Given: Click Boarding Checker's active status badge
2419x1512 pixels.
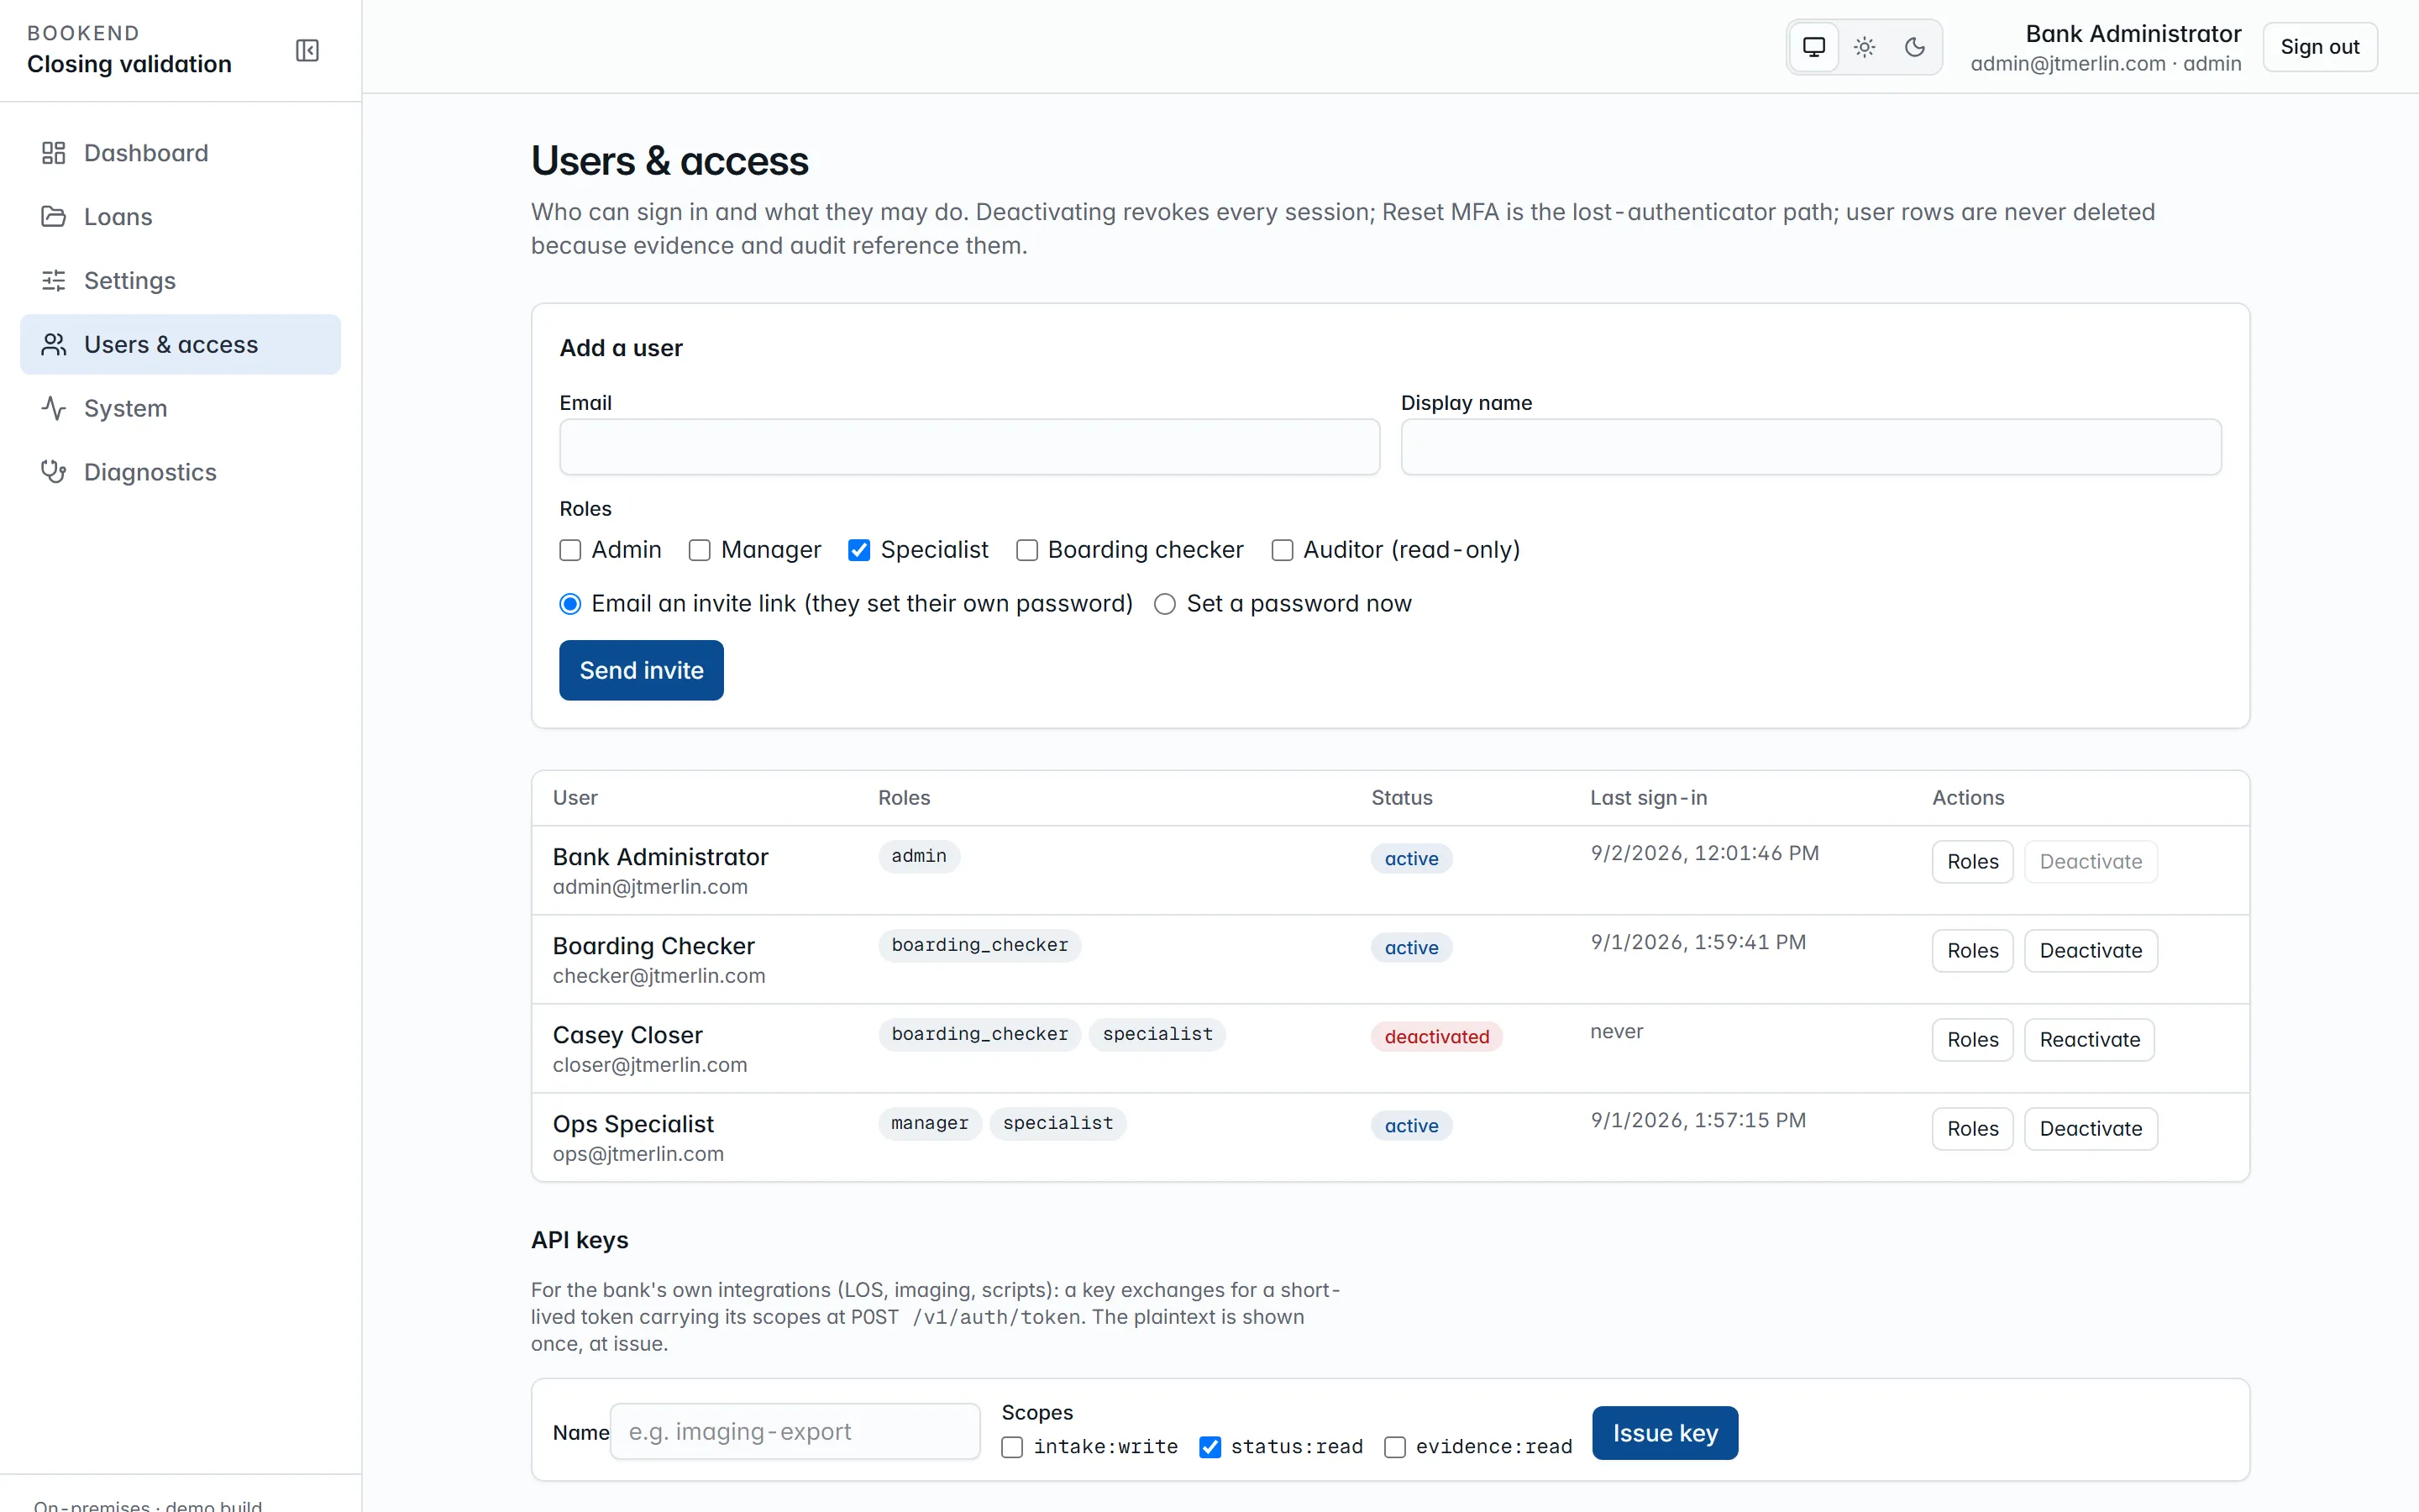Looking at the screenshot, I should click(x=1411, y=948).
